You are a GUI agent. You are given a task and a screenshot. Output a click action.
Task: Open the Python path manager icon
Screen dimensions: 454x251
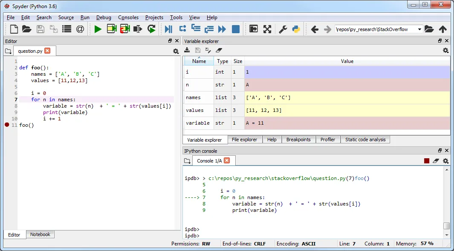coord(296,29)
